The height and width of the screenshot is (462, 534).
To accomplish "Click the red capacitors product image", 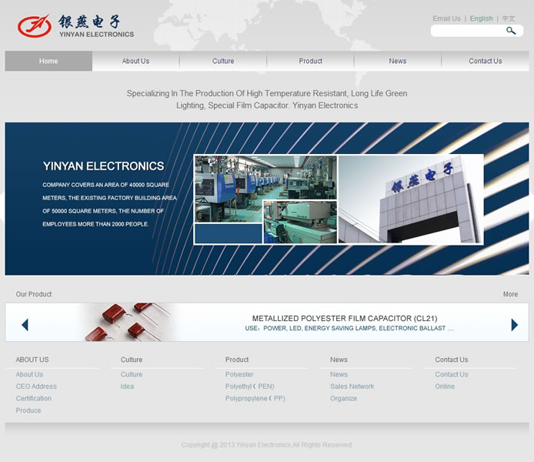I will click(128, 322).
